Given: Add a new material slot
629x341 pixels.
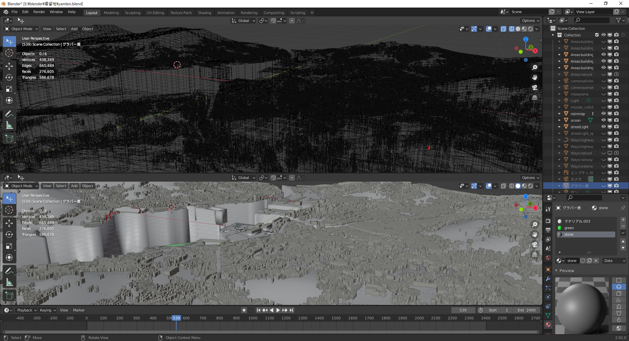Looking at the screenshot, I should tap(623, 220).
